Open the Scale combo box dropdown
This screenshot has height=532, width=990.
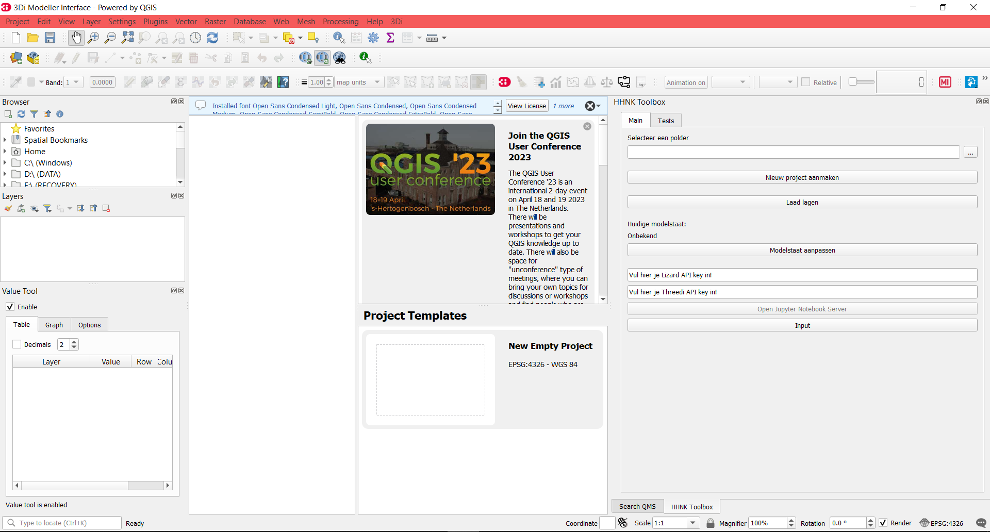692,523
